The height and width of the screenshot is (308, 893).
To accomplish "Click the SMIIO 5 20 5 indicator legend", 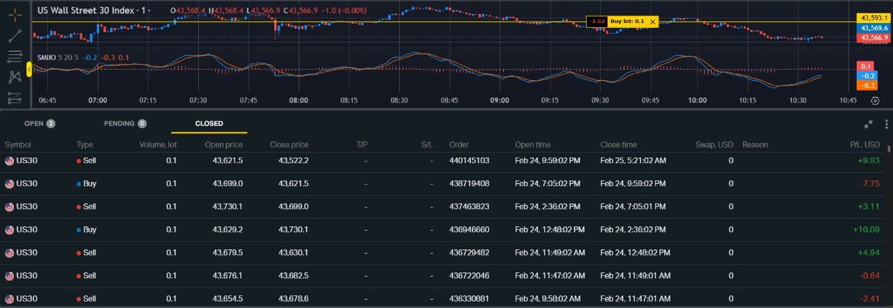I will coord(58,57).
